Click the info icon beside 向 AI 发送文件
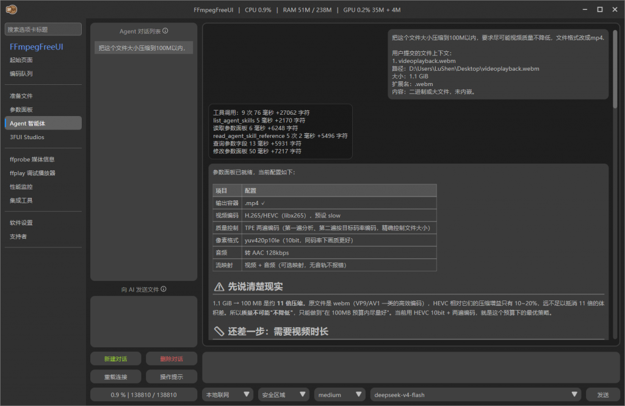This screenshot has width=625, height=406. tap(164, 289)
